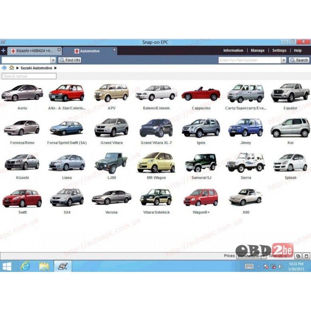Image resolution: width=311 pixels, height=311 pixels.
Task: Focus the Enter Full Part Number field
Action: [250, 60]
